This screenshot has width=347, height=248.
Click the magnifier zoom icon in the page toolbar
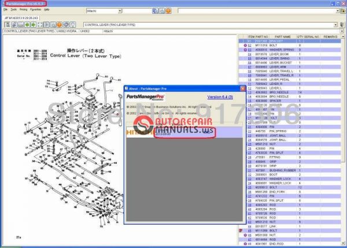(53, 24)
